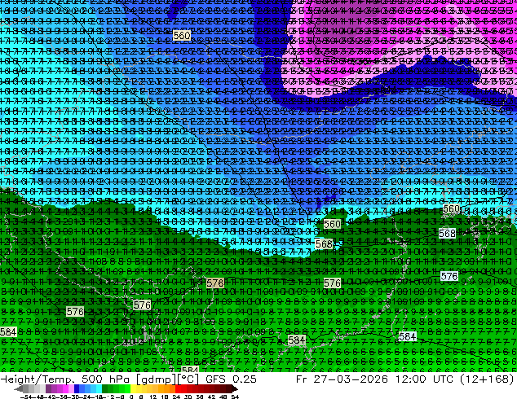
Task: Click the cyan legend swatch
Action: tap(99, 389)
